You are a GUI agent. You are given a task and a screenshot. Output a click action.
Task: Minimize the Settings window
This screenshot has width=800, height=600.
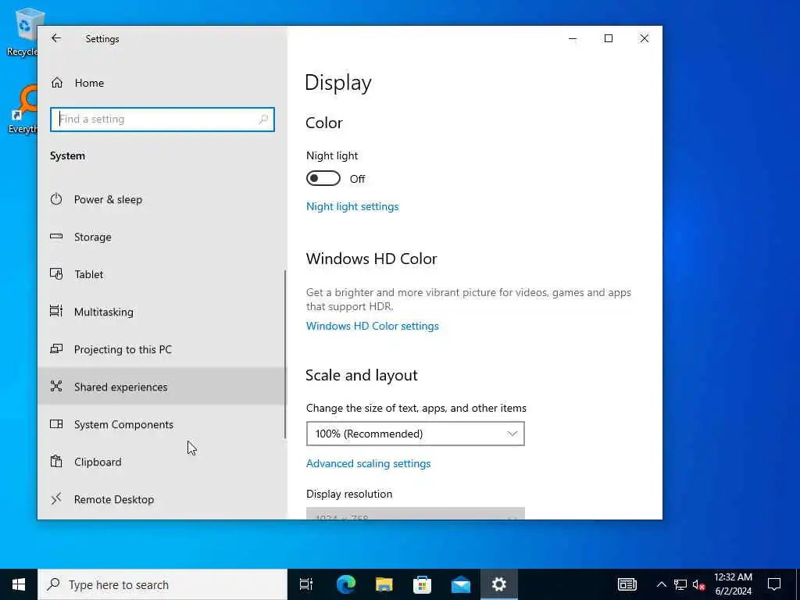coord(573,39)
